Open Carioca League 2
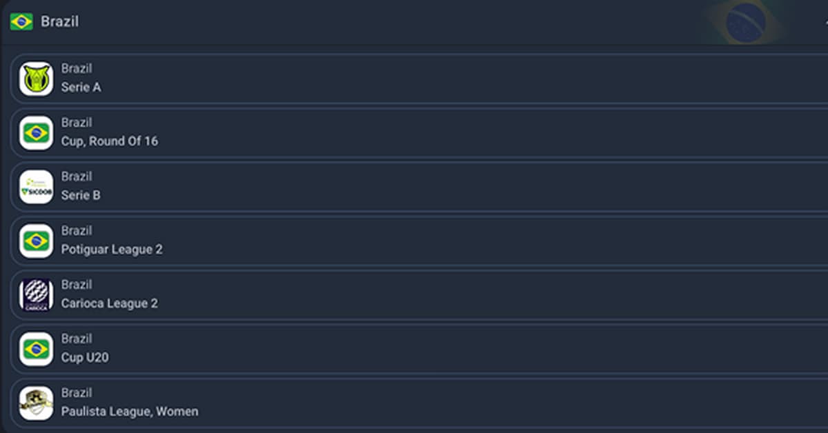The width and height of the screenshot is (828, 433). pyautogui.click(x=109, y=303)
